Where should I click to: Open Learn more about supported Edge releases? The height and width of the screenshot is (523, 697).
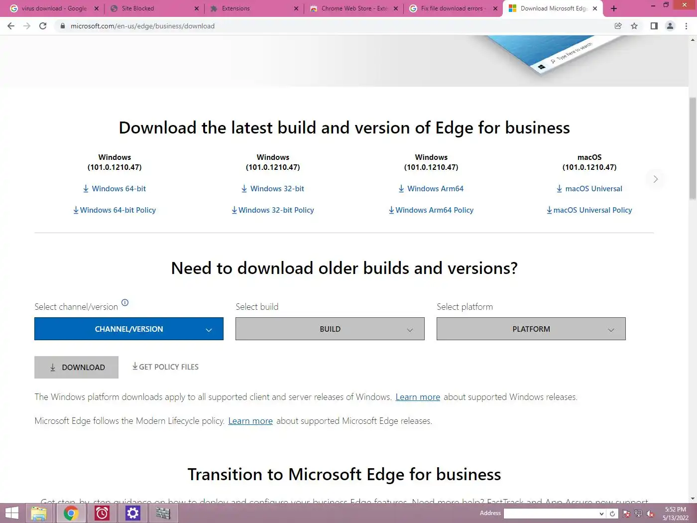pyautogui.click(x=250, y=421)
